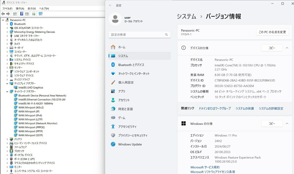The image size is (294, 174).
Task: Open Windows Update in Settings sidebar
Action: pos(130,144)
